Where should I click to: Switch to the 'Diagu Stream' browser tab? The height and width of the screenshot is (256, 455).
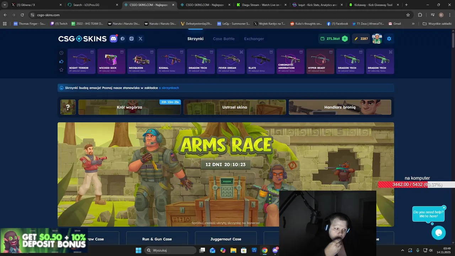[261, 5]
